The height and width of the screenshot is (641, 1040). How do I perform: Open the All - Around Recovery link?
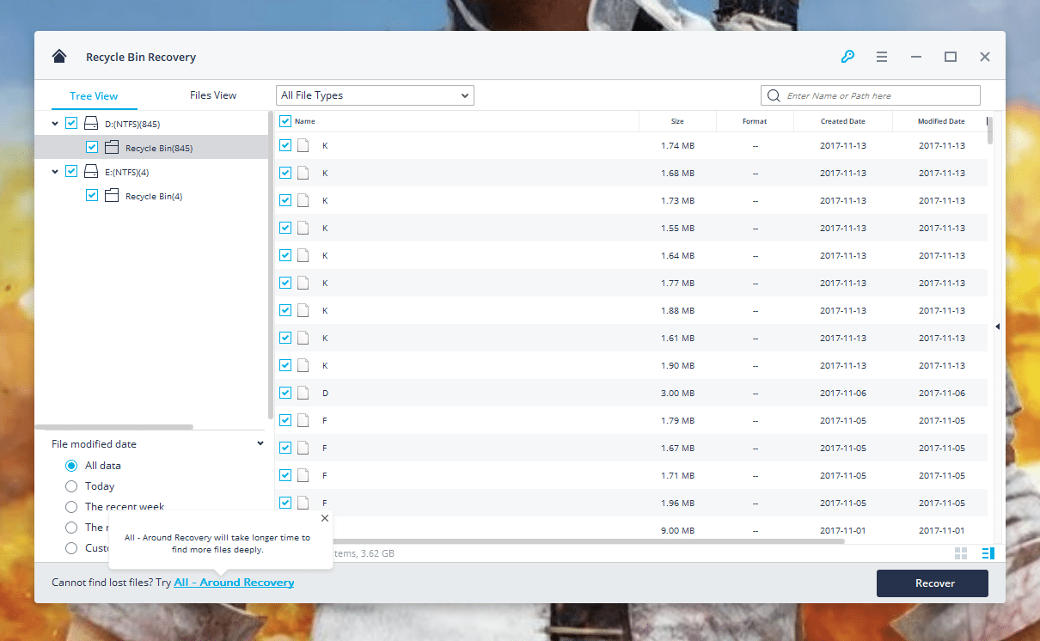(x=234, y=583)
